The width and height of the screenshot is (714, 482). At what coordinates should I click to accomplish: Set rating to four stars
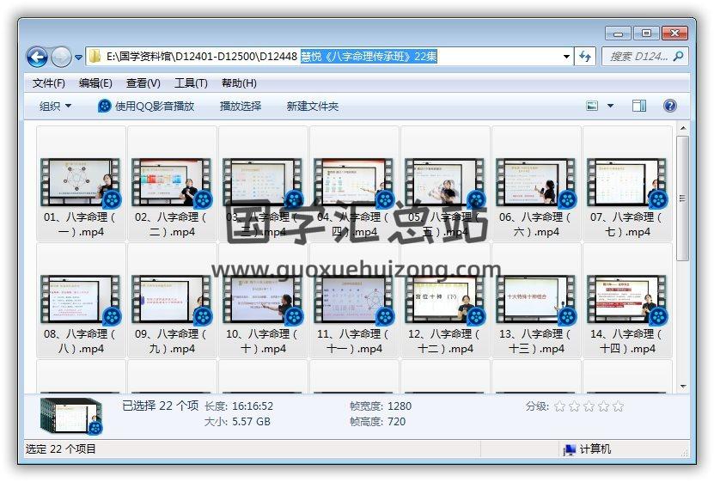pos(603,406)
